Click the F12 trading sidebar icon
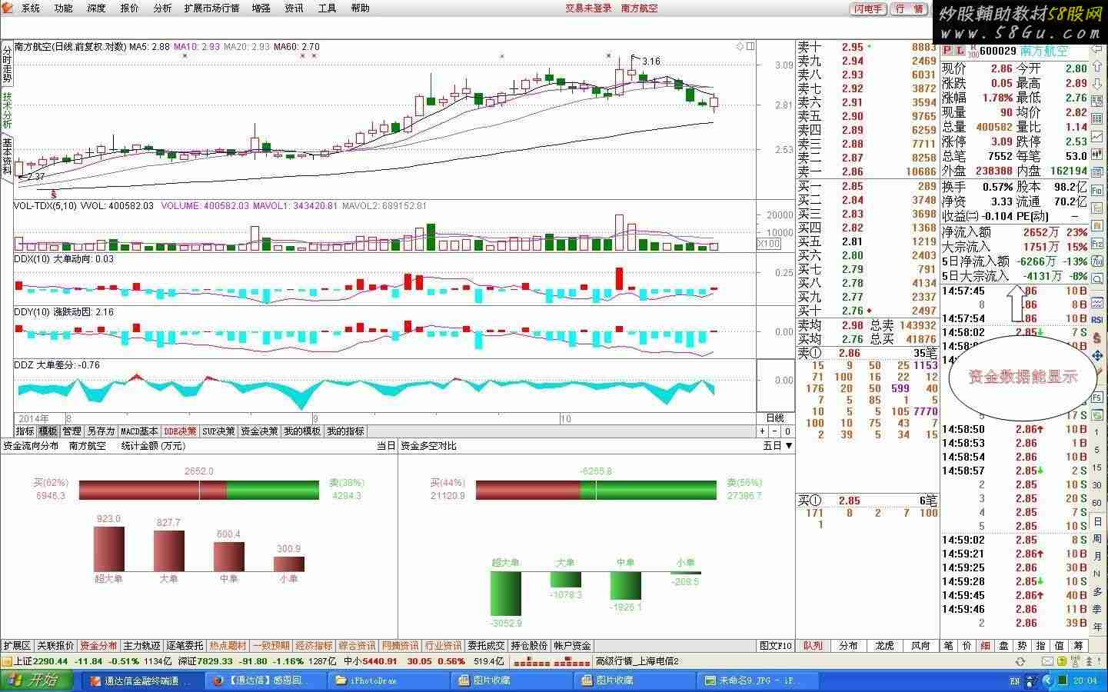Viewport: 1108px width, 692px height. [x=1098, y=242]
